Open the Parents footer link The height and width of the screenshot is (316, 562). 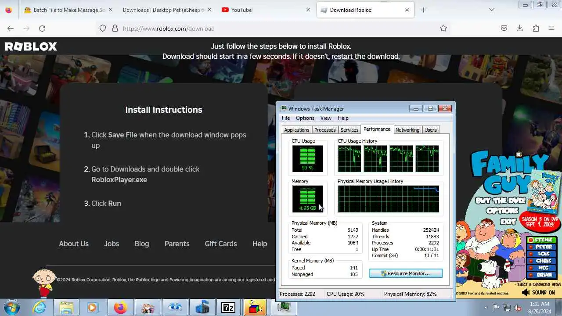(x=177, y=244)
